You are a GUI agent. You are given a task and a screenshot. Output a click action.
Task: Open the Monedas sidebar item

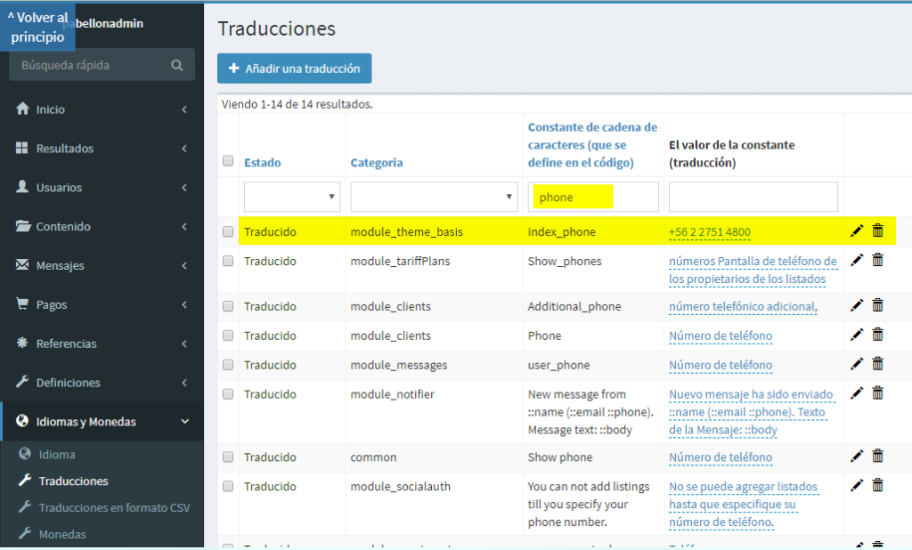pos(62,534)
